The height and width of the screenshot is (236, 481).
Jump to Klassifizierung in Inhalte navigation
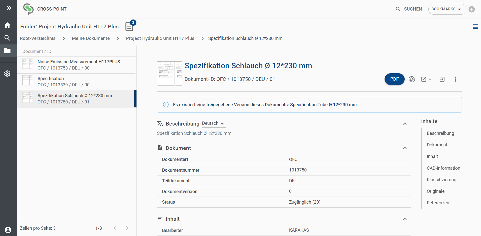pos(441,180)
